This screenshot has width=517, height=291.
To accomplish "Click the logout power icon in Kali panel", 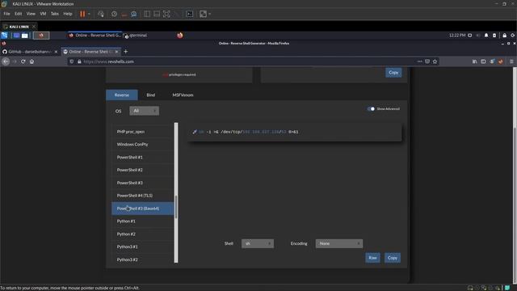I will click(513, 36).
